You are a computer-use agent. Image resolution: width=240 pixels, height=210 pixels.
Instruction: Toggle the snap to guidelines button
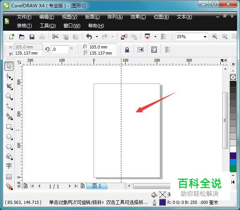[141, 50]
